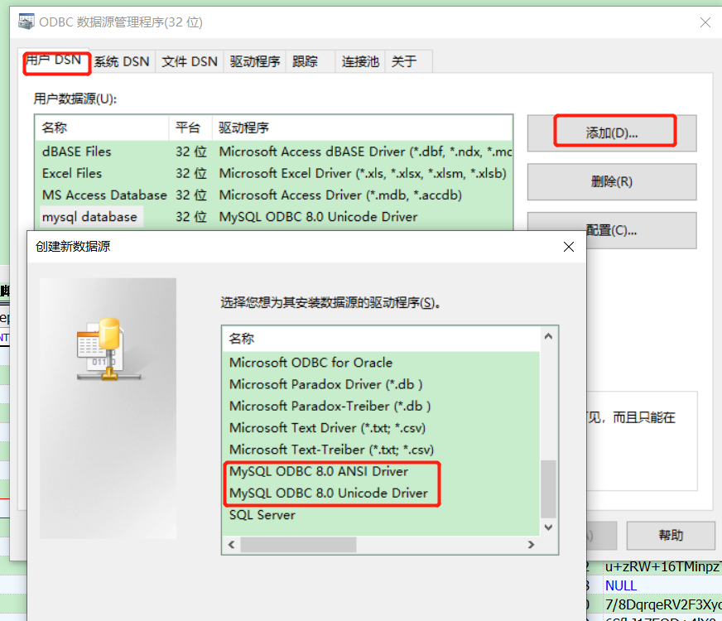The height and width of the screenshot is (621, 722).
Task: Close the 创建新数据源 dialog
Action: pos(568,247)
